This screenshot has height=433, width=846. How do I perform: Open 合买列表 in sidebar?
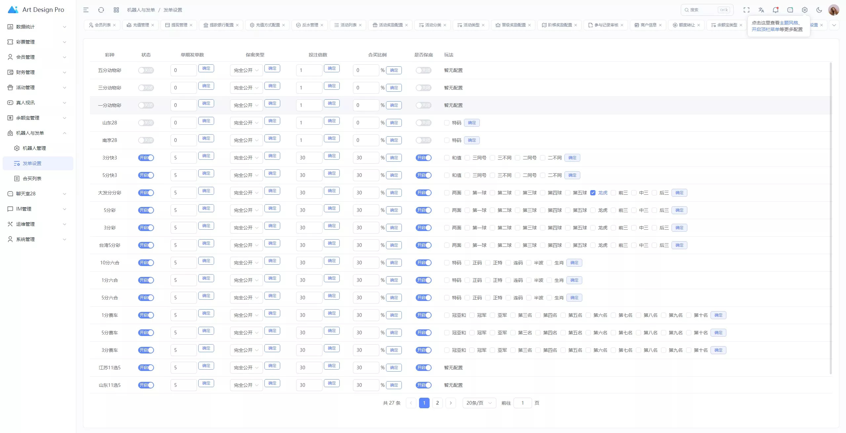coord(32,179)
